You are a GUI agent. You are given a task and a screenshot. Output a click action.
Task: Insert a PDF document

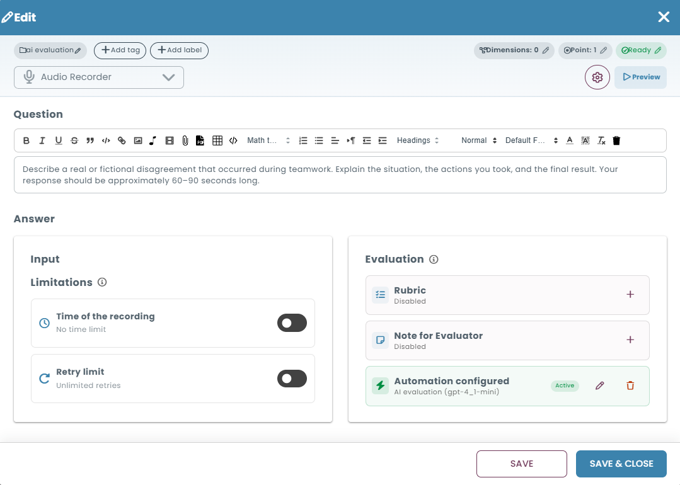click(200, 140)
